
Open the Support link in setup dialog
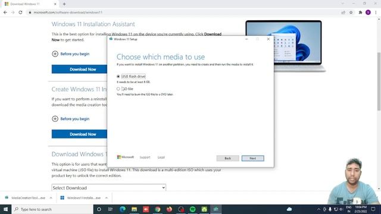coord(145,157)
